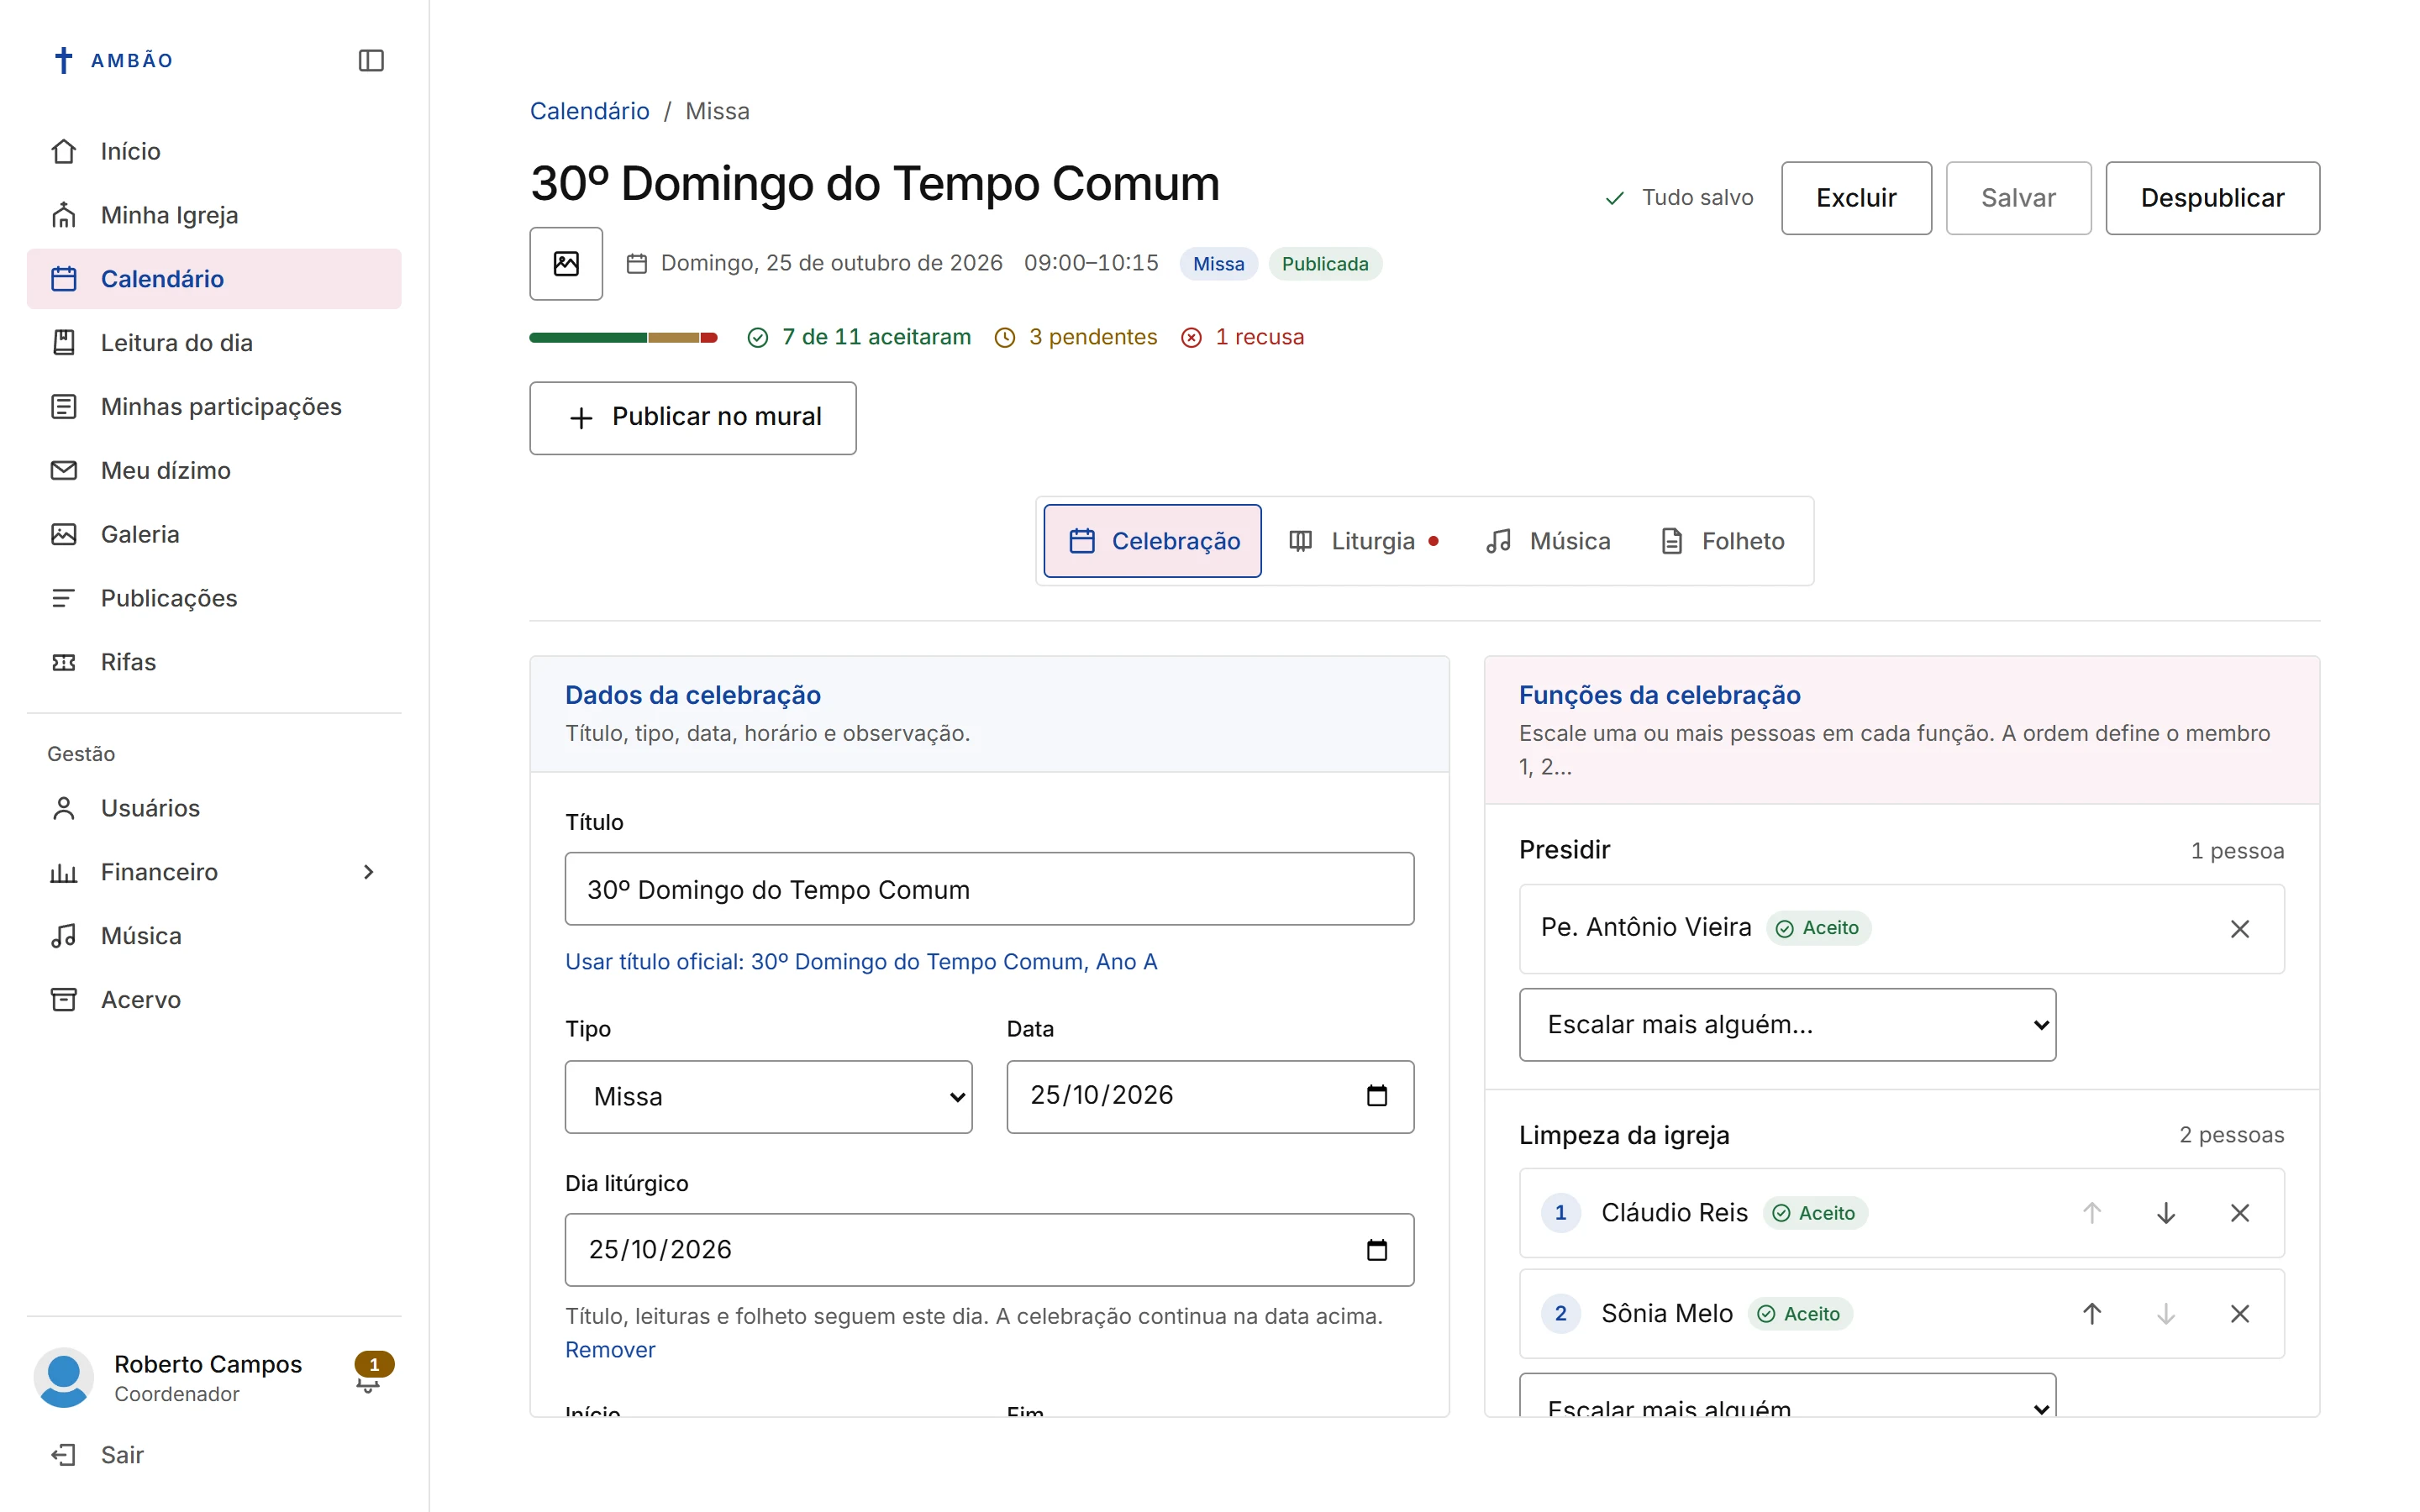The height and width of the screenshot is (1512, 2420).
Task: Click notification bell with badge 1
Action: coord(370,1375)
